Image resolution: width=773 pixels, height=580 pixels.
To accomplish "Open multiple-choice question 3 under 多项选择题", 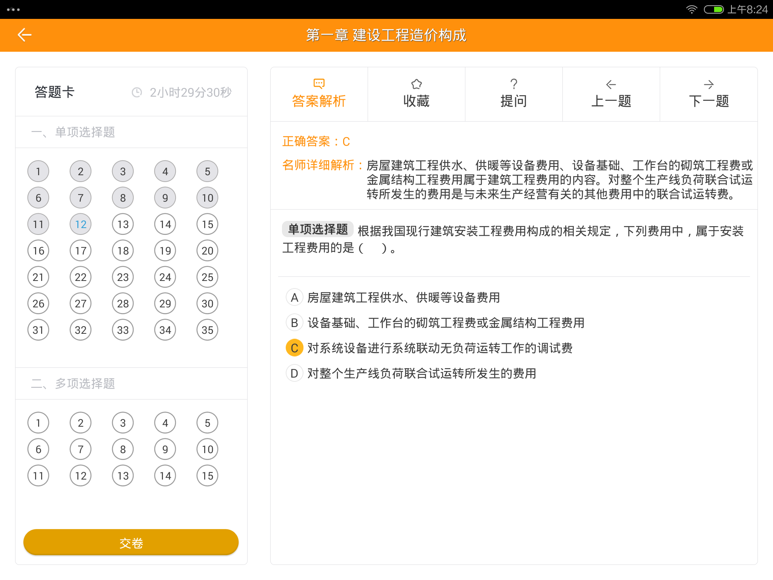I will pyautogui.click(x=123, y=423).
